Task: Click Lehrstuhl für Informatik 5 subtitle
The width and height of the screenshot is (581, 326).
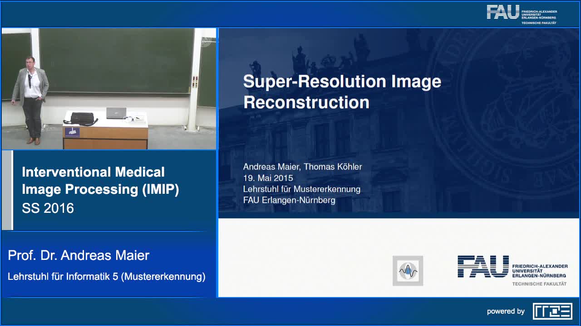Action: pos(106,276)
